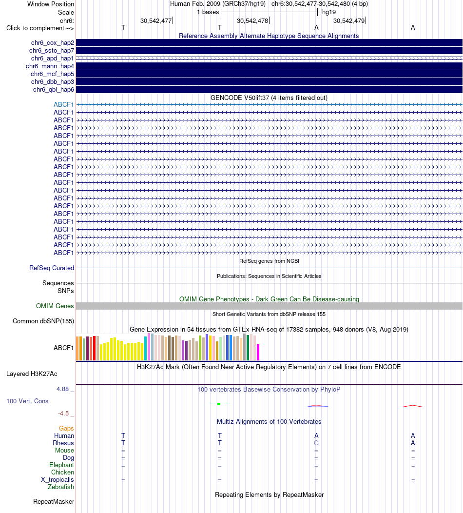The width and height of the screenshot is (463, 513).
Task: Click the 'Click to complement -->' label
Action: click(x=40, y=28)
